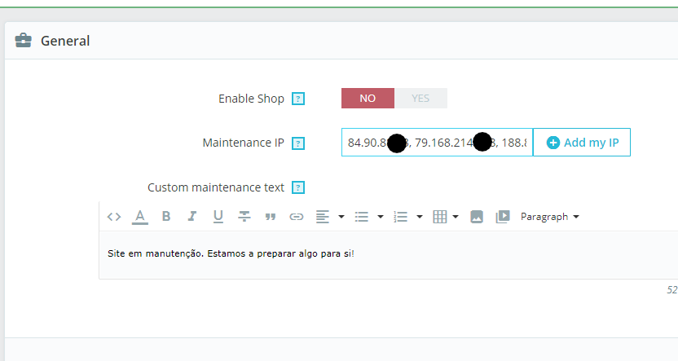
Task: Click the Custom maintenance text label
Action: pos(216,187)
